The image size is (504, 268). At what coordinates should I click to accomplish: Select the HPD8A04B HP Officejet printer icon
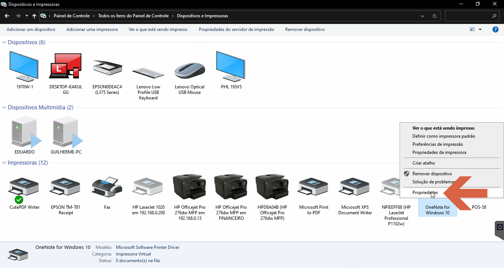coord(272,187)
